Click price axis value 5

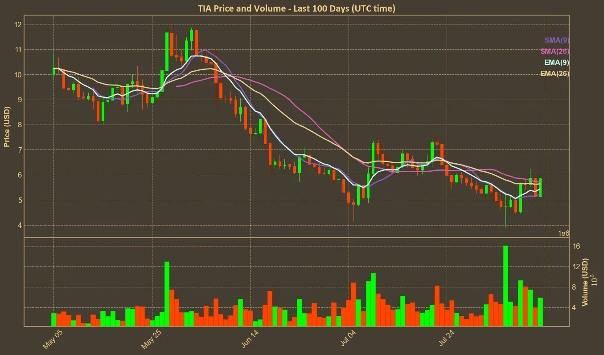(19, 200)
